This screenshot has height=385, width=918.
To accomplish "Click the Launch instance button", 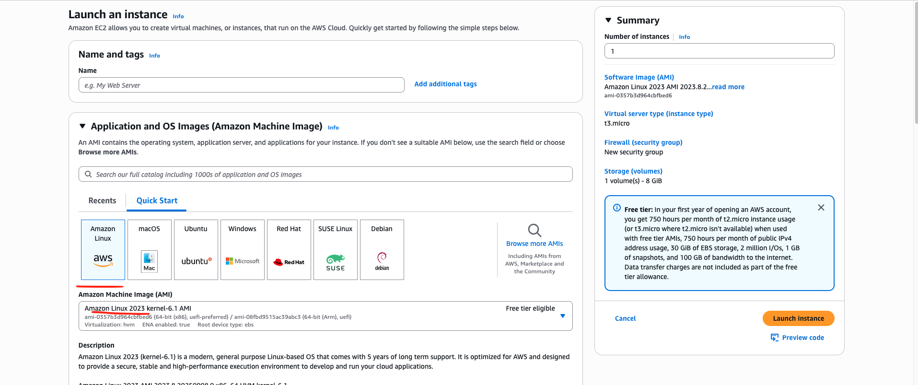I will pos(799,318).
